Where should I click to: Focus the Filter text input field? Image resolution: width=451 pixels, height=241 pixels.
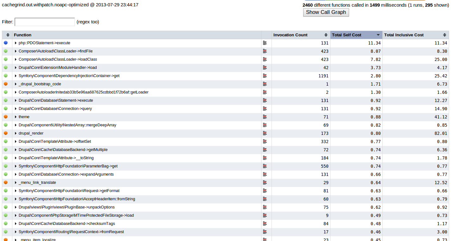(x=45, y=22)
